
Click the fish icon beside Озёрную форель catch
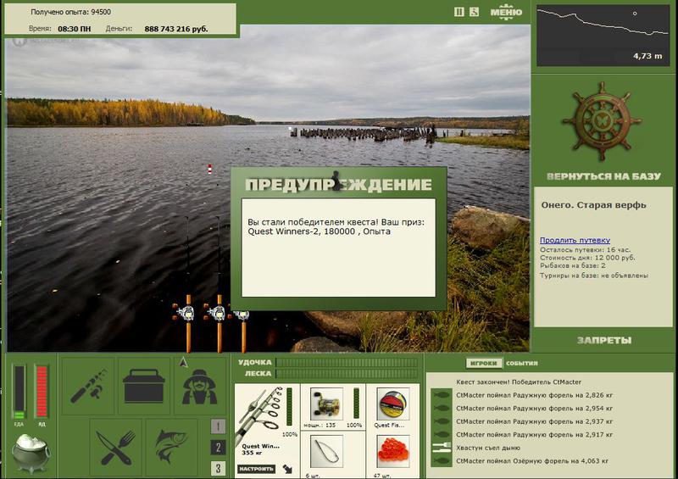pos(441,461)
